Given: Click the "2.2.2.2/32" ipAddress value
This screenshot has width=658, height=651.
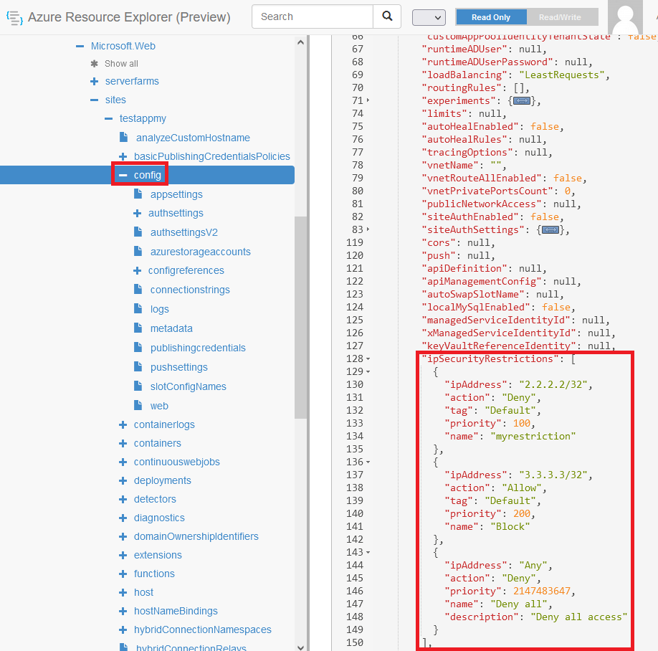Looking at the screenshot, I should coord(553,385).
